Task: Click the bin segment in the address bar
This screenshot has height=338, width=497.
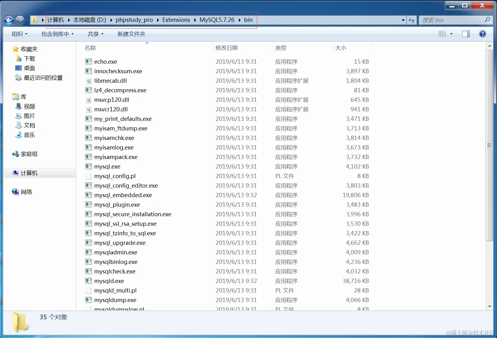Action: click(248, 20)
